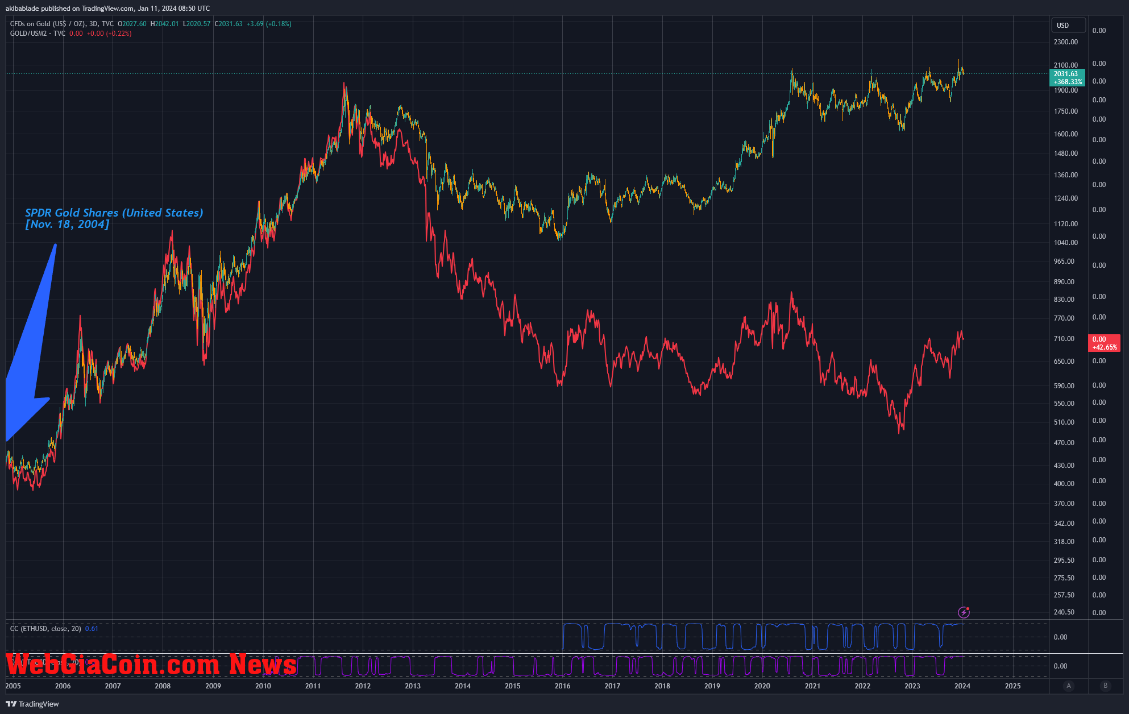Click the H2042.01 high value in legend
This screenshot has height=714, width=1129.
[164, 24]
